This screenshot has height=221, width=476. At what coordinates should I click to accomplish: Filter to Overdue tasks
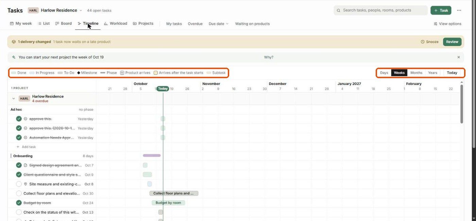[x=195, y=24]
